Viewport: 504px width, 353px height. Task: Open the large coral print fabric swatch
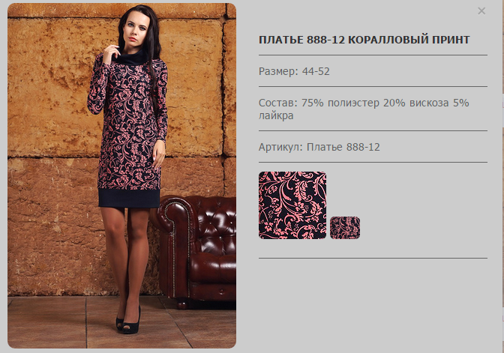[292, 205]
